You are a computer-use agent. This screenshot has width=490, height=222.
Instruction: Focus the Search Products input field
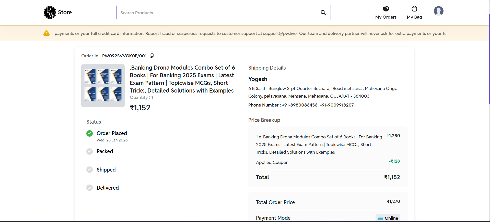pyautogui.click(x=217, y=13)
